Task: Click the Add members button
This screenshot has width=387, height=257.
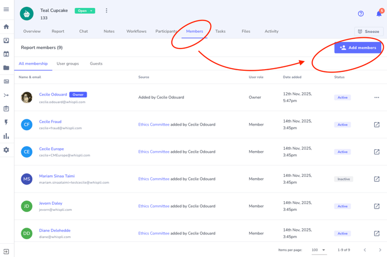Action: (358, 48)
